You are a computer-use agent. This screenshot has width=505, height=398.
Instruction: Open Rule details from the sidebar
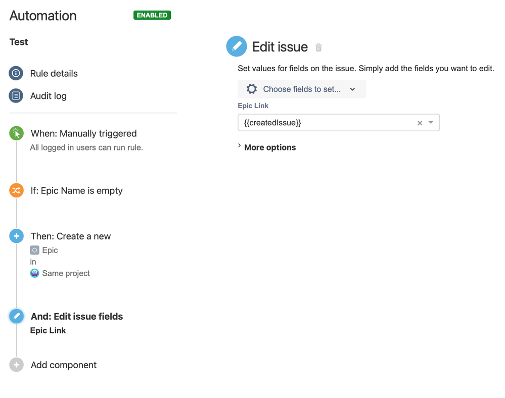click(54, 73)
